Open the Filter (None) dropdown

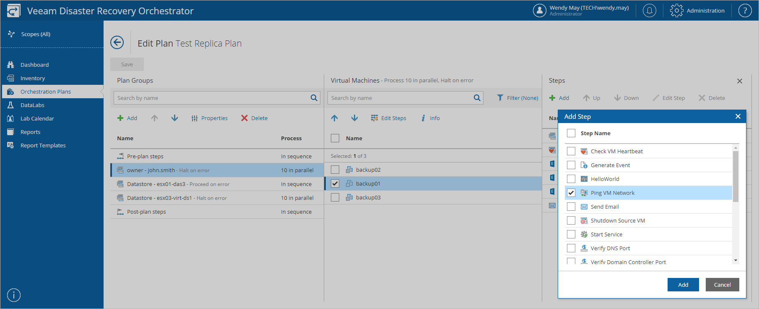tap(517, 98)
